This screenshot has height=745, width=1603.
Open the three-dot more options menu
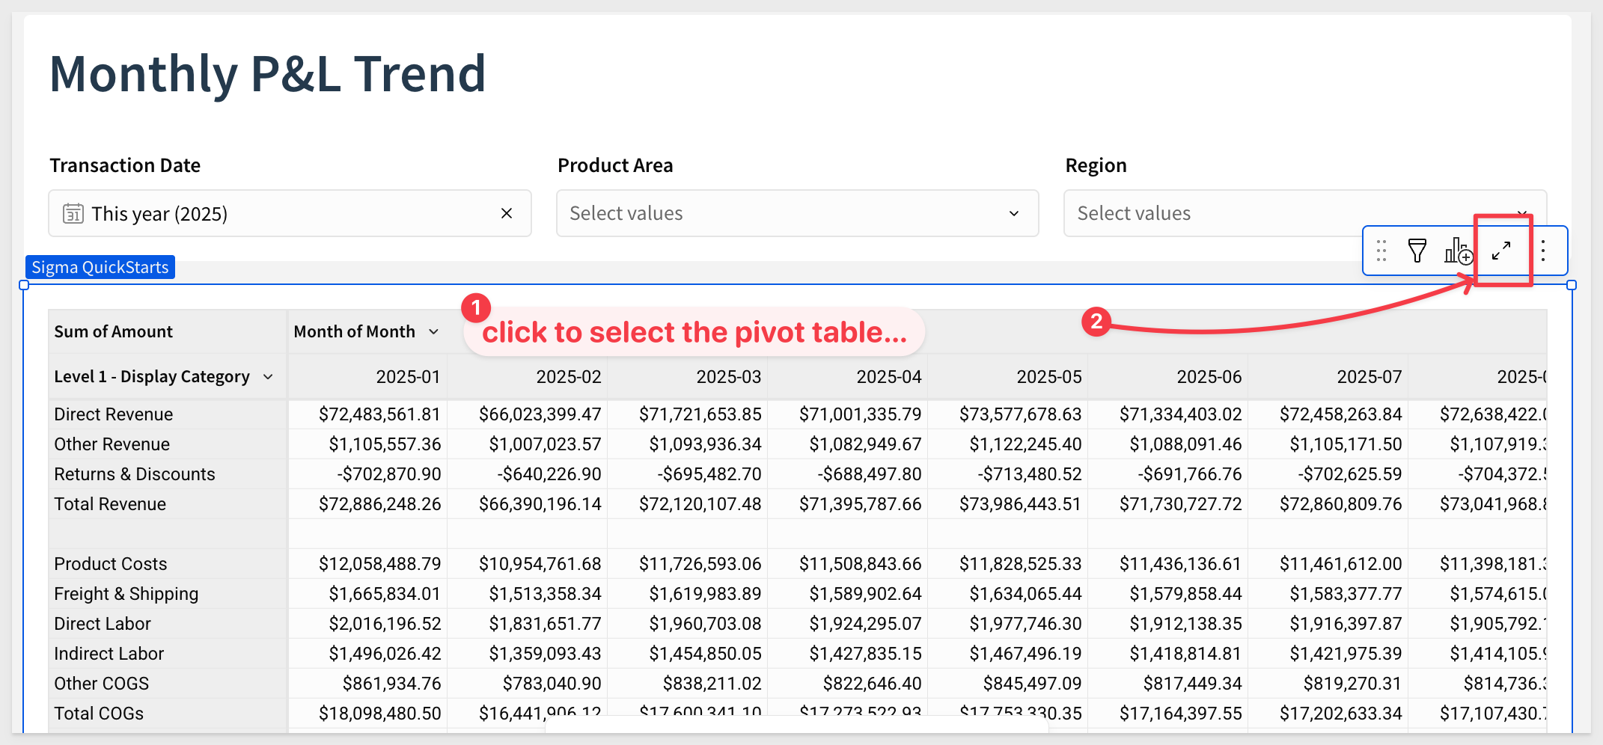point(1543,251)
